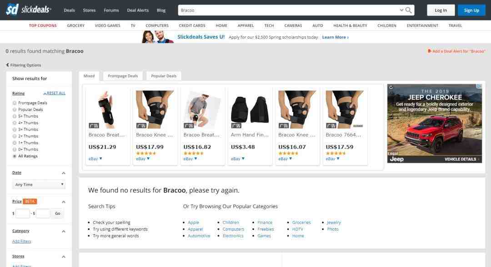Open the Deal Alerts menu item
The width and height of the screenshot is (491, 267).
pyautogui.click(x=138, y=10)
